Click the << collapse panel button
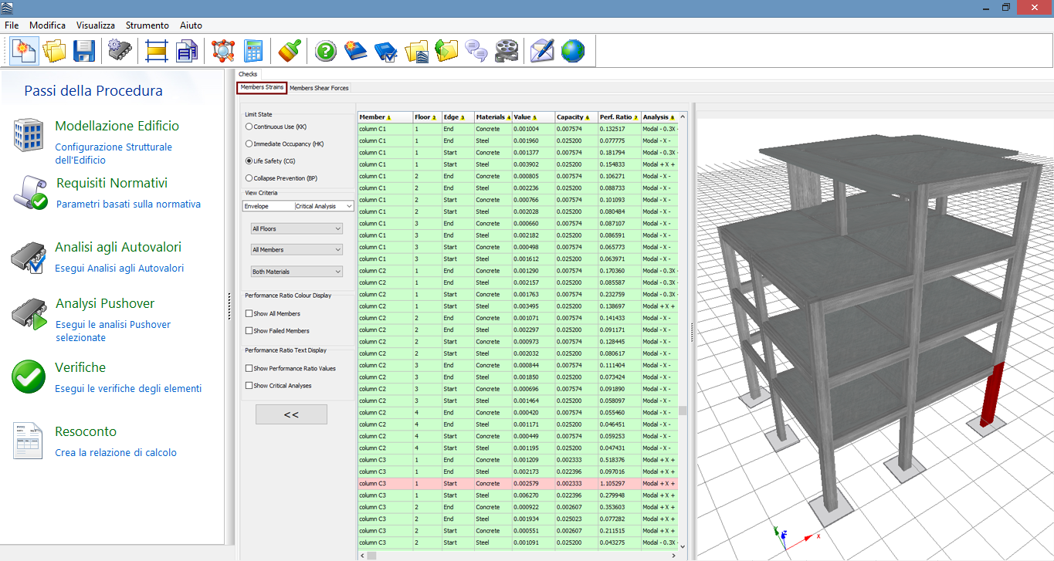This screenshot has width=1054, height=561. click(291, 414)
